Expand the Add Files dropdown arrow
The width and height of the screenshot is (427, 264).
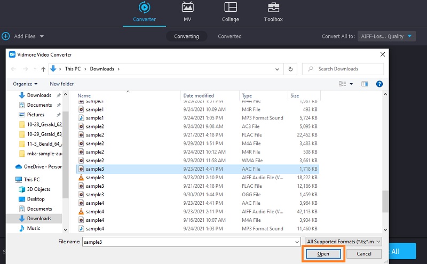[x=42, y=36]
